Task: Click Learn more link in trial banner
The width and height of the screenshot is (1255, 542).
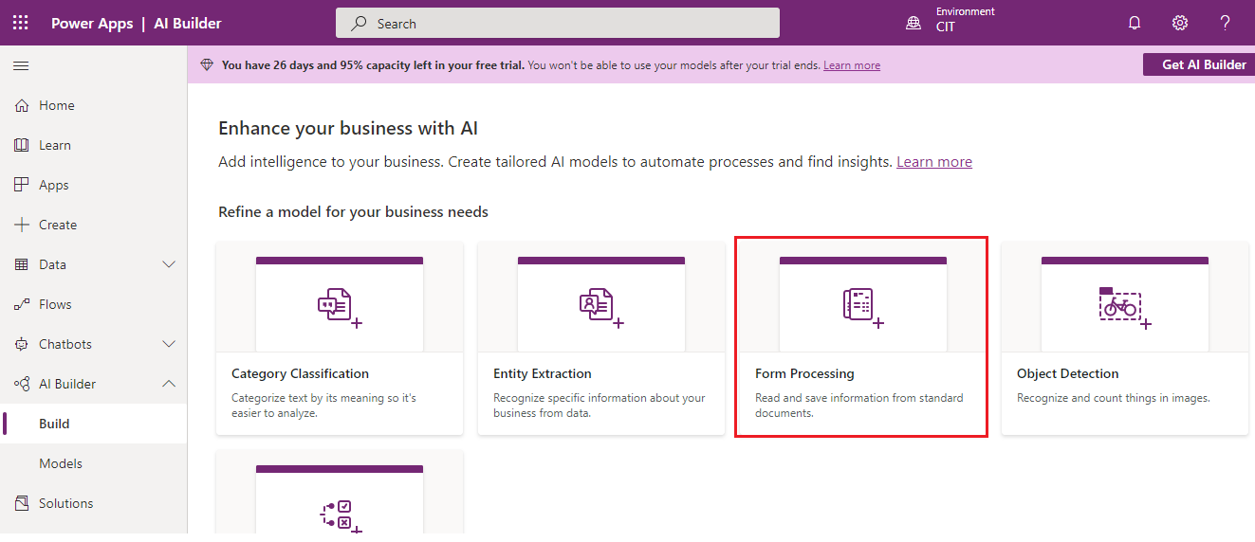Action: pyautogui.click(x=852, y=65)
